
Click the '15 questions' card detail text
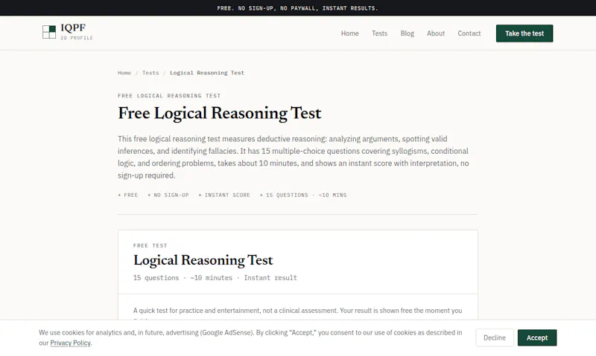point(156,278)
